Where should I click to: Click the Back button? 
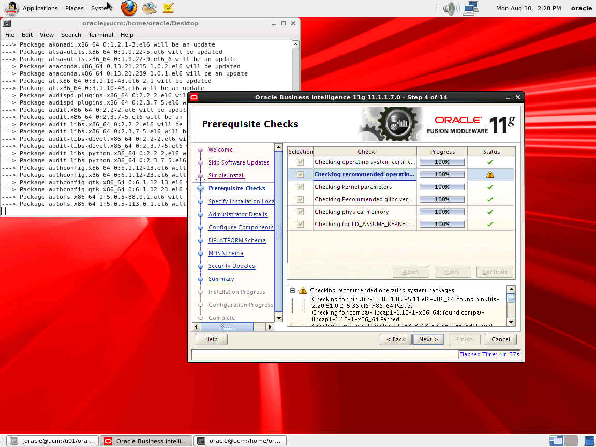tap(396, 339)
